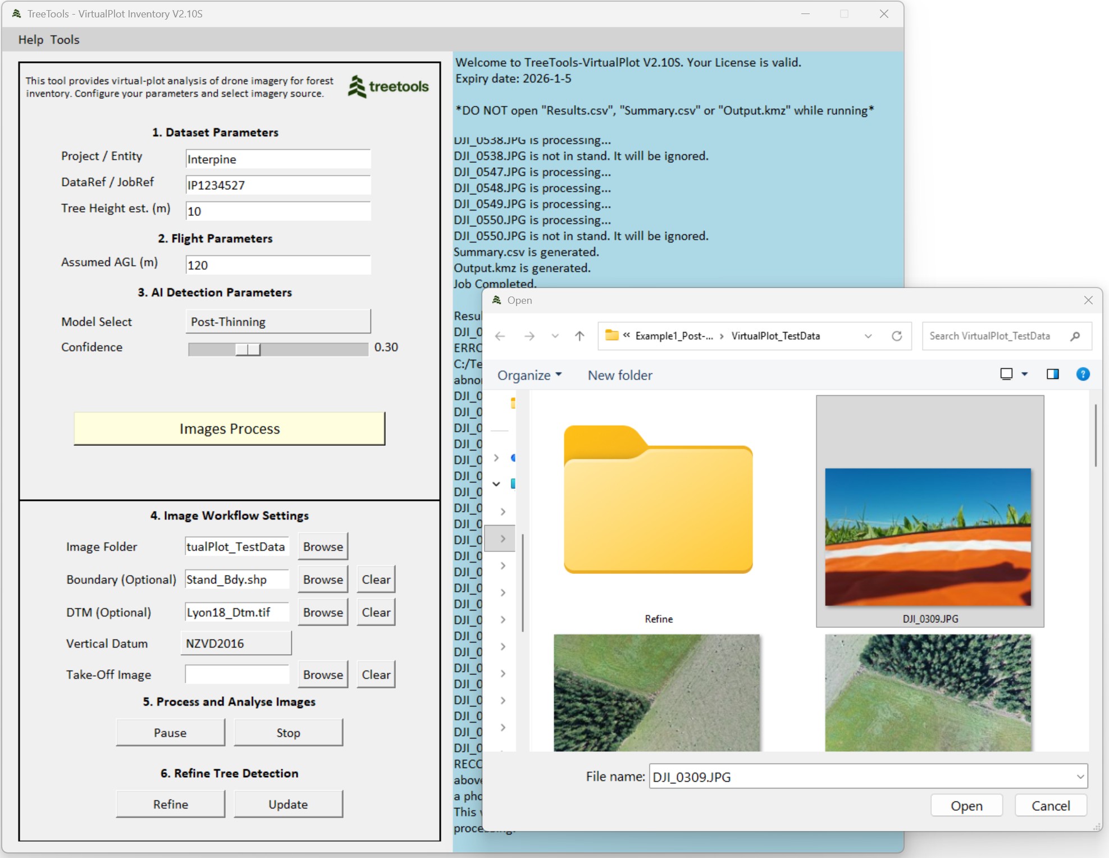1109x858 pixels.
Task: Click the change view layout icon
Action: pyautogui.click(x=1006, y=374)
